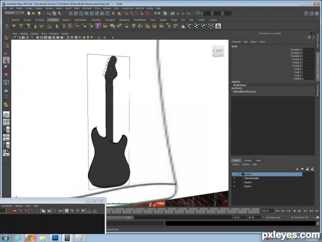Create a polygon cube from the shelf
Image resolution: width=322 pixels, height=242 pixels.
click(21, 26)
